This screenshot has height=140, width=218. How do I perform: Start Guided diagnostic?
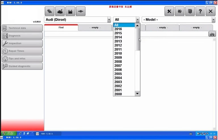[x=22, y=66]
